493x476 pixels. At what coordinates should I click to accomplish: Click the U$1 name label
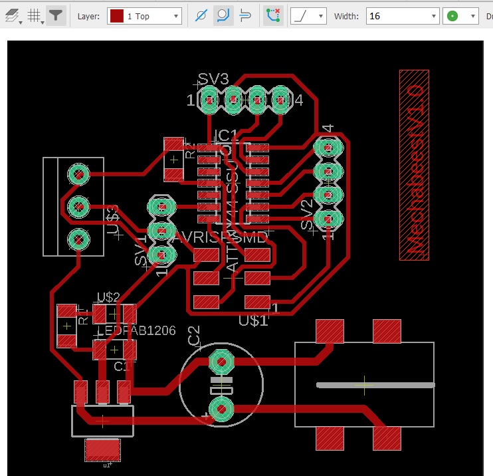point(253,321)
